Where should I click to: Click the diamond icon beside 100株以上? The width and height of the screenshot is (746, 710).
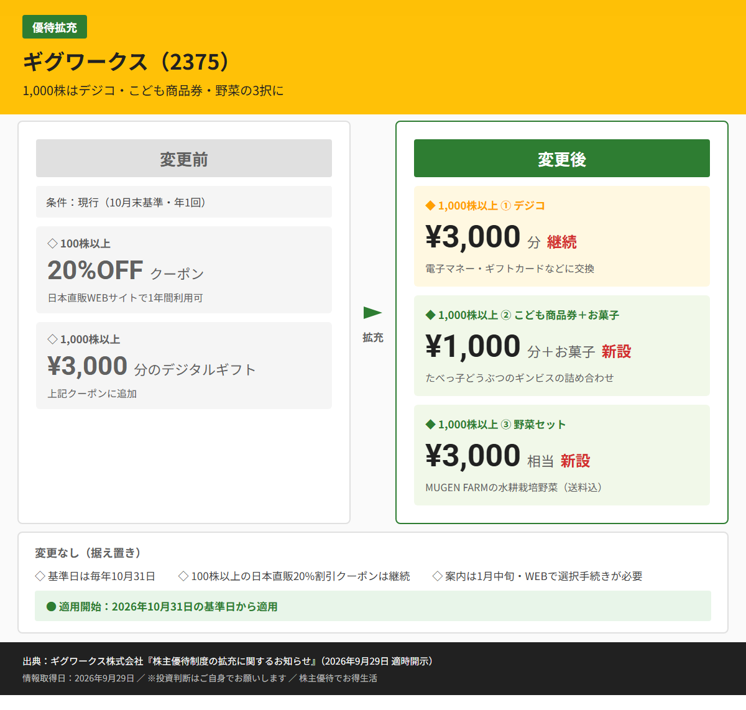[52, 243]
